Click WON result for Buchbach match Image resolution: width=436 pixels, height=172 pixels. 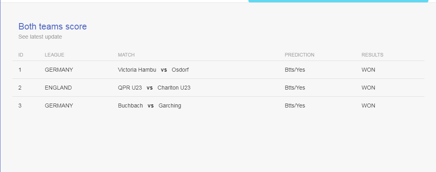(x=368, y=106)
